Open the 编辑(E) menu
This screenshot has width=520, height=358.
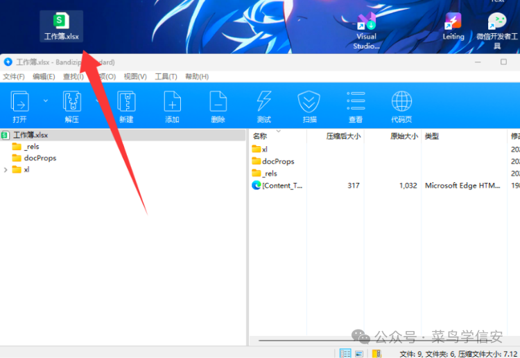coord(44,76)
